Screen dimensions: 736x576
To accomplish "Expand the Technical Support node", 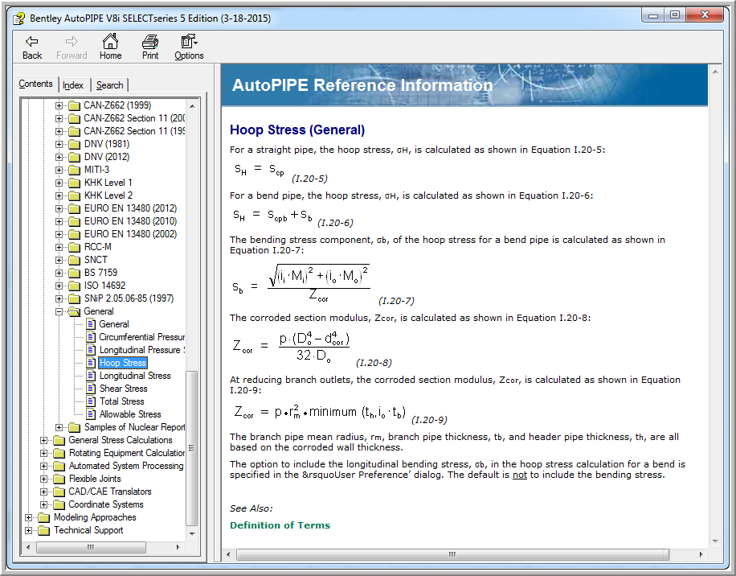I will pos(28,530).
